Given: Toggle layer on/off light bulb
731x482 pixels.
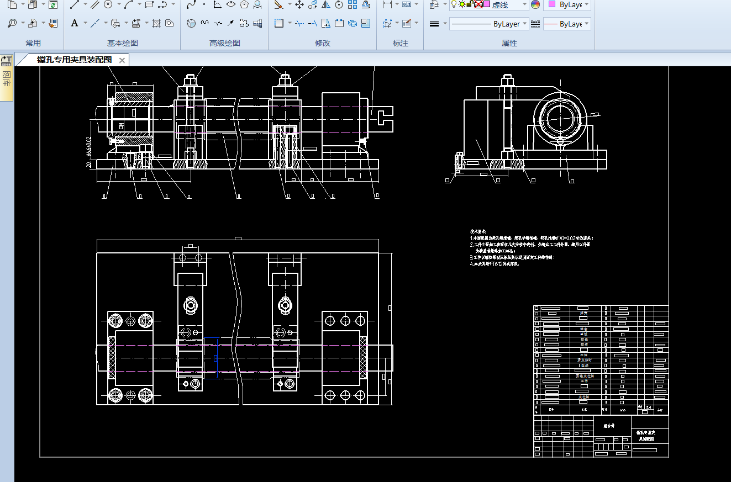Looking at the screenshot, I should pyautogui.click(x=454, y=5).
